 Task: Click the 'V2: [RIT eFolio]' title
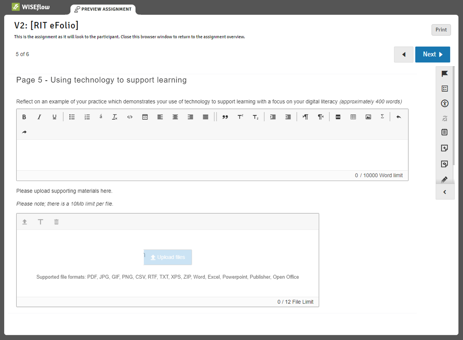pos(46,25)
